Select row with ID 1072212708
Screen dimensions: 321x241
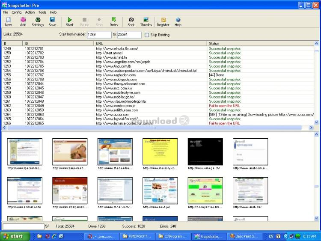(x=158, y=79)
